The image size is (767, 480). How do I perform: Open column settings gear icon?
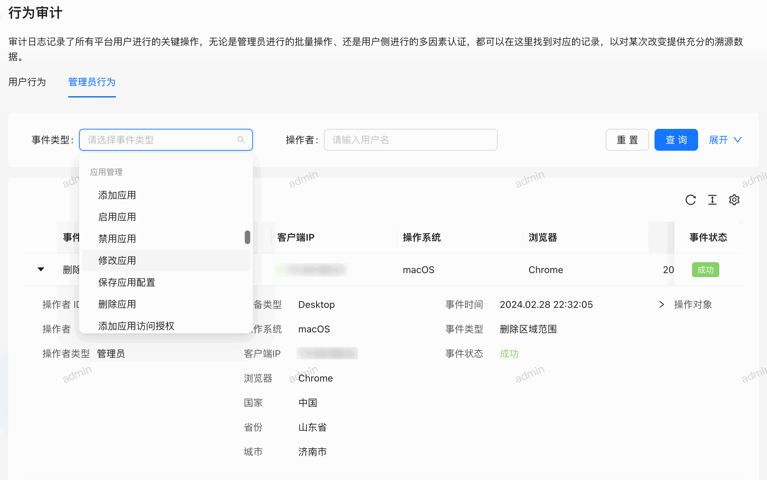click(x=734, y=200)
